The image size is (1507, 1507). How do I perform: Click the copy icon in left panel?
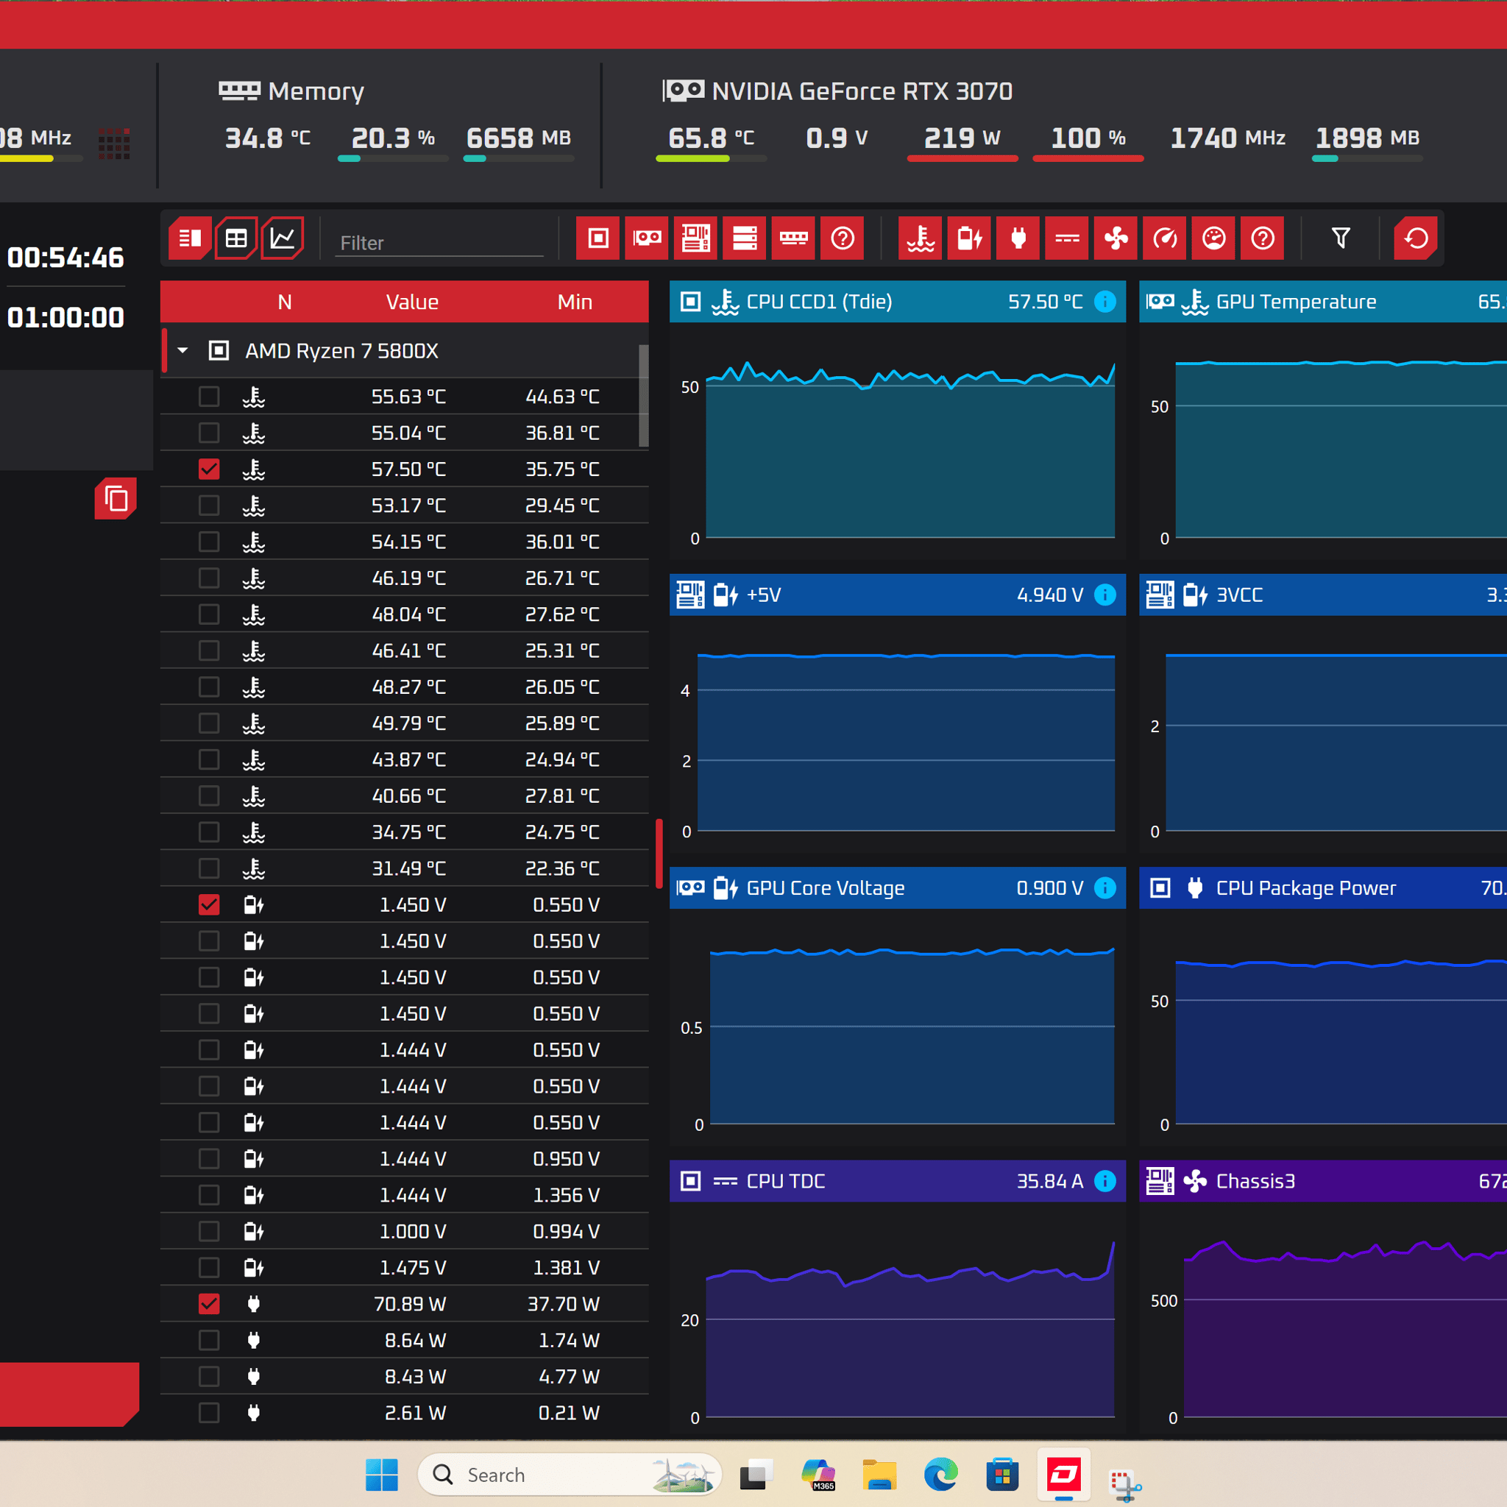click(x=116, y=498)
